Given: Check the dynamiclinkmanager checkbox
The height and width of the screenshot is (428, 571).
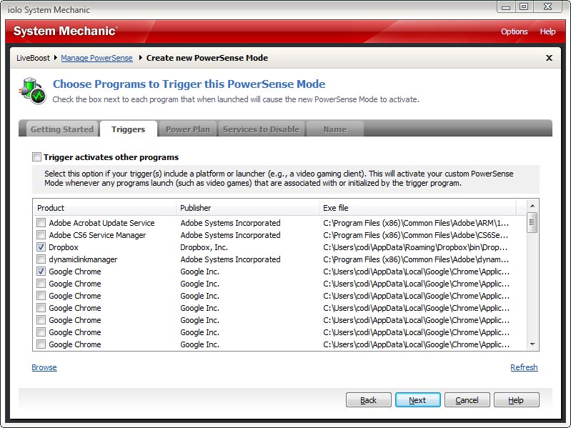Looking at the screenshot, I should coord(41,259).
